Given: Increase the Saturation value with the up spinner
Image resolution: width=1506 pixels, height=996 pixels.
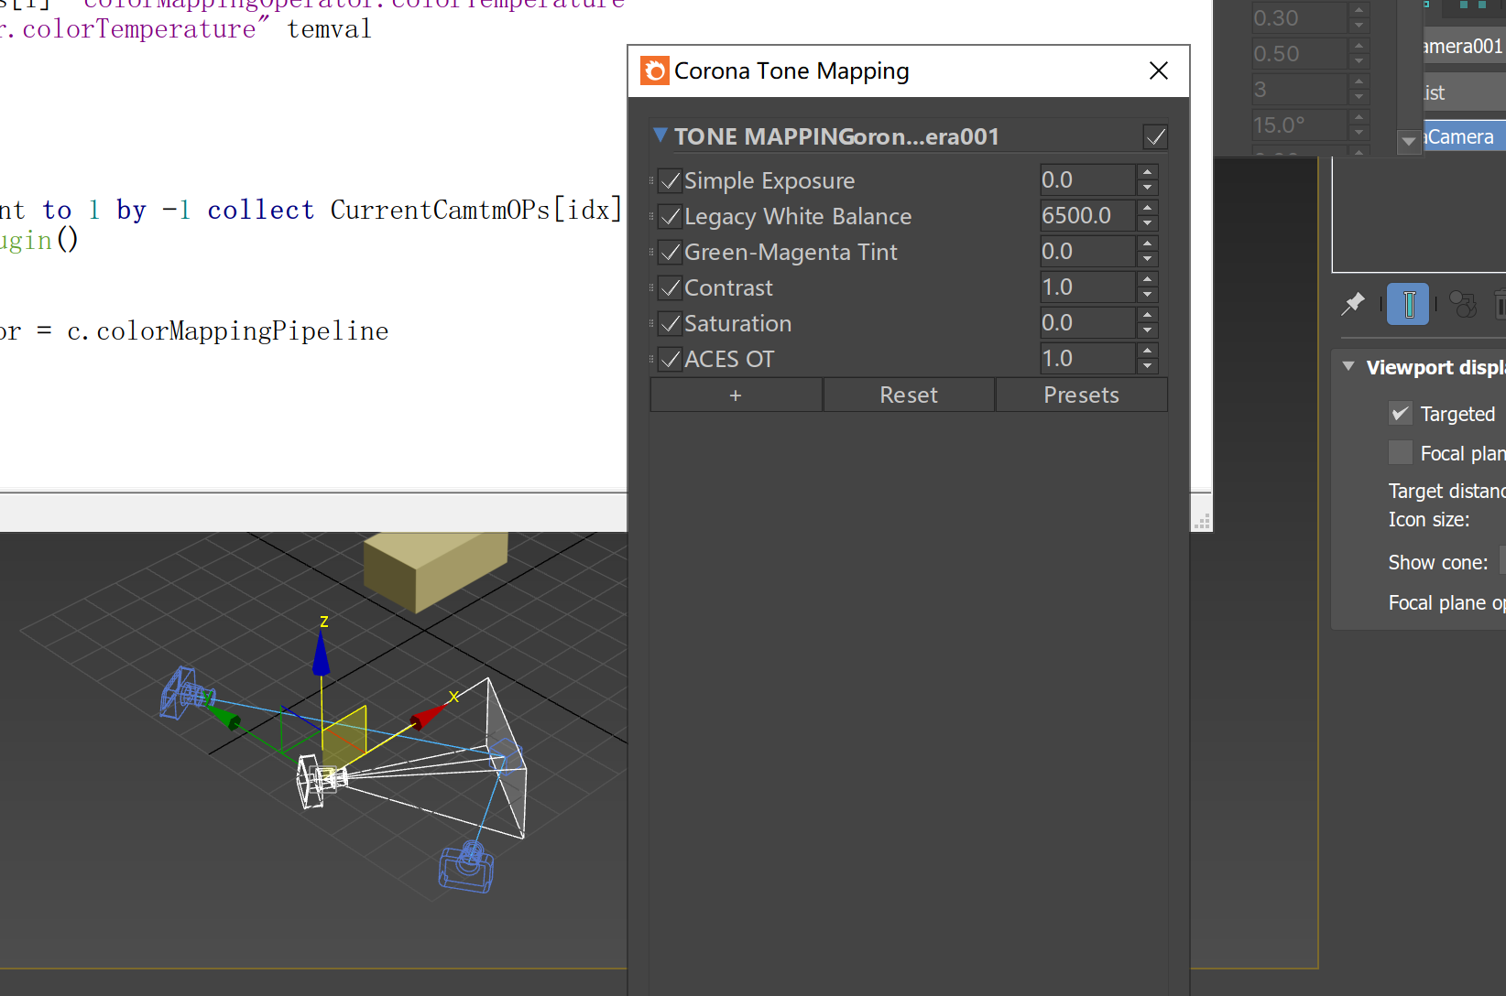Looking at the screenshot, I should (1147, 315).
